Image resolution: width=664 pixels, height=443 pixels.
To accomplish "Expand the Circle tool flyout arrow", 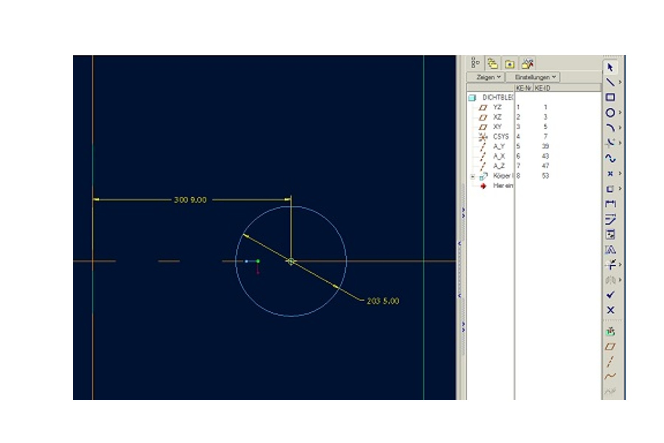I will [x=620, y=113].
